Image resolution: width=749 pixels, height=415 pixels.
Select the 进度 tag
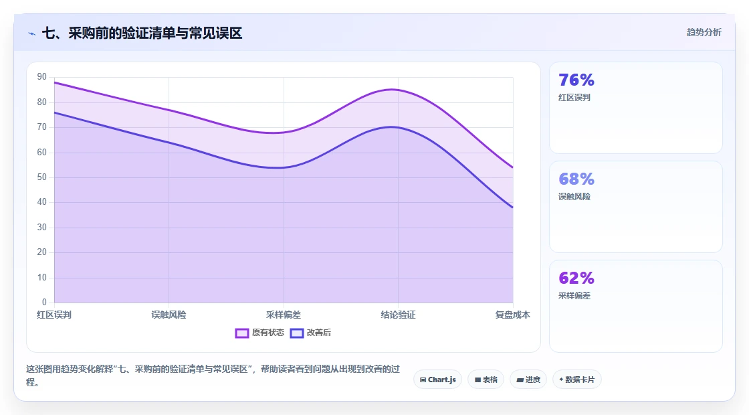pos(528,380)
